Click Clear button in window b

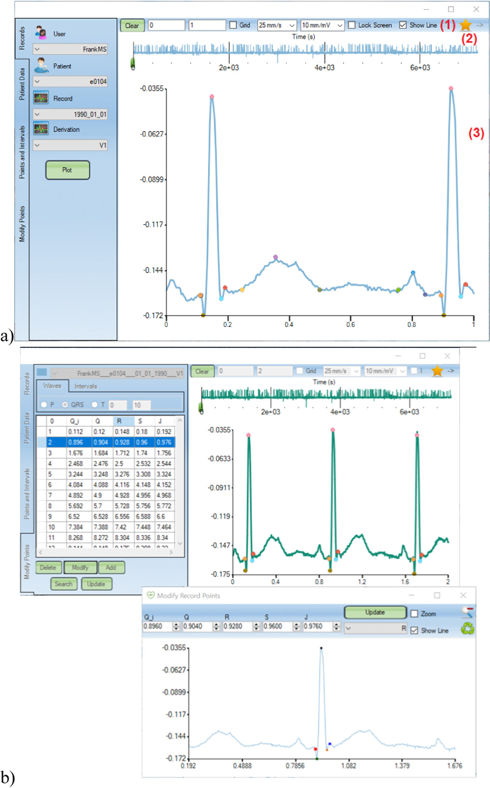(202, 371)
